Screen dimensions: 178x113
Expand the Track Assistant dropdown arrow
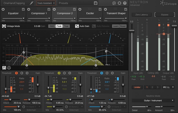click(54, 3)
